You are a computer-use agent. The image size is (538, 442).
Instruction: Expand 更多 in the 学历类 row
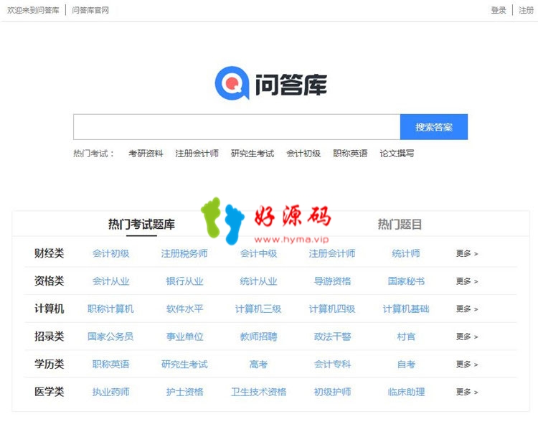[x=467, y=364]
